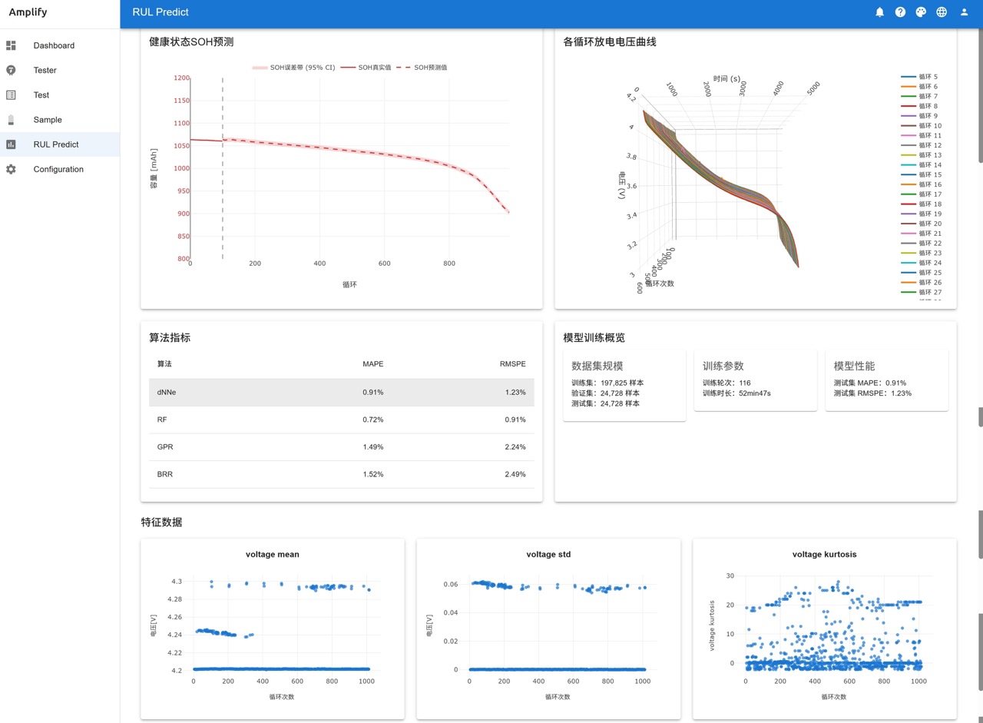
Task: Open the language globe icon
Action: tap(942, 12)
